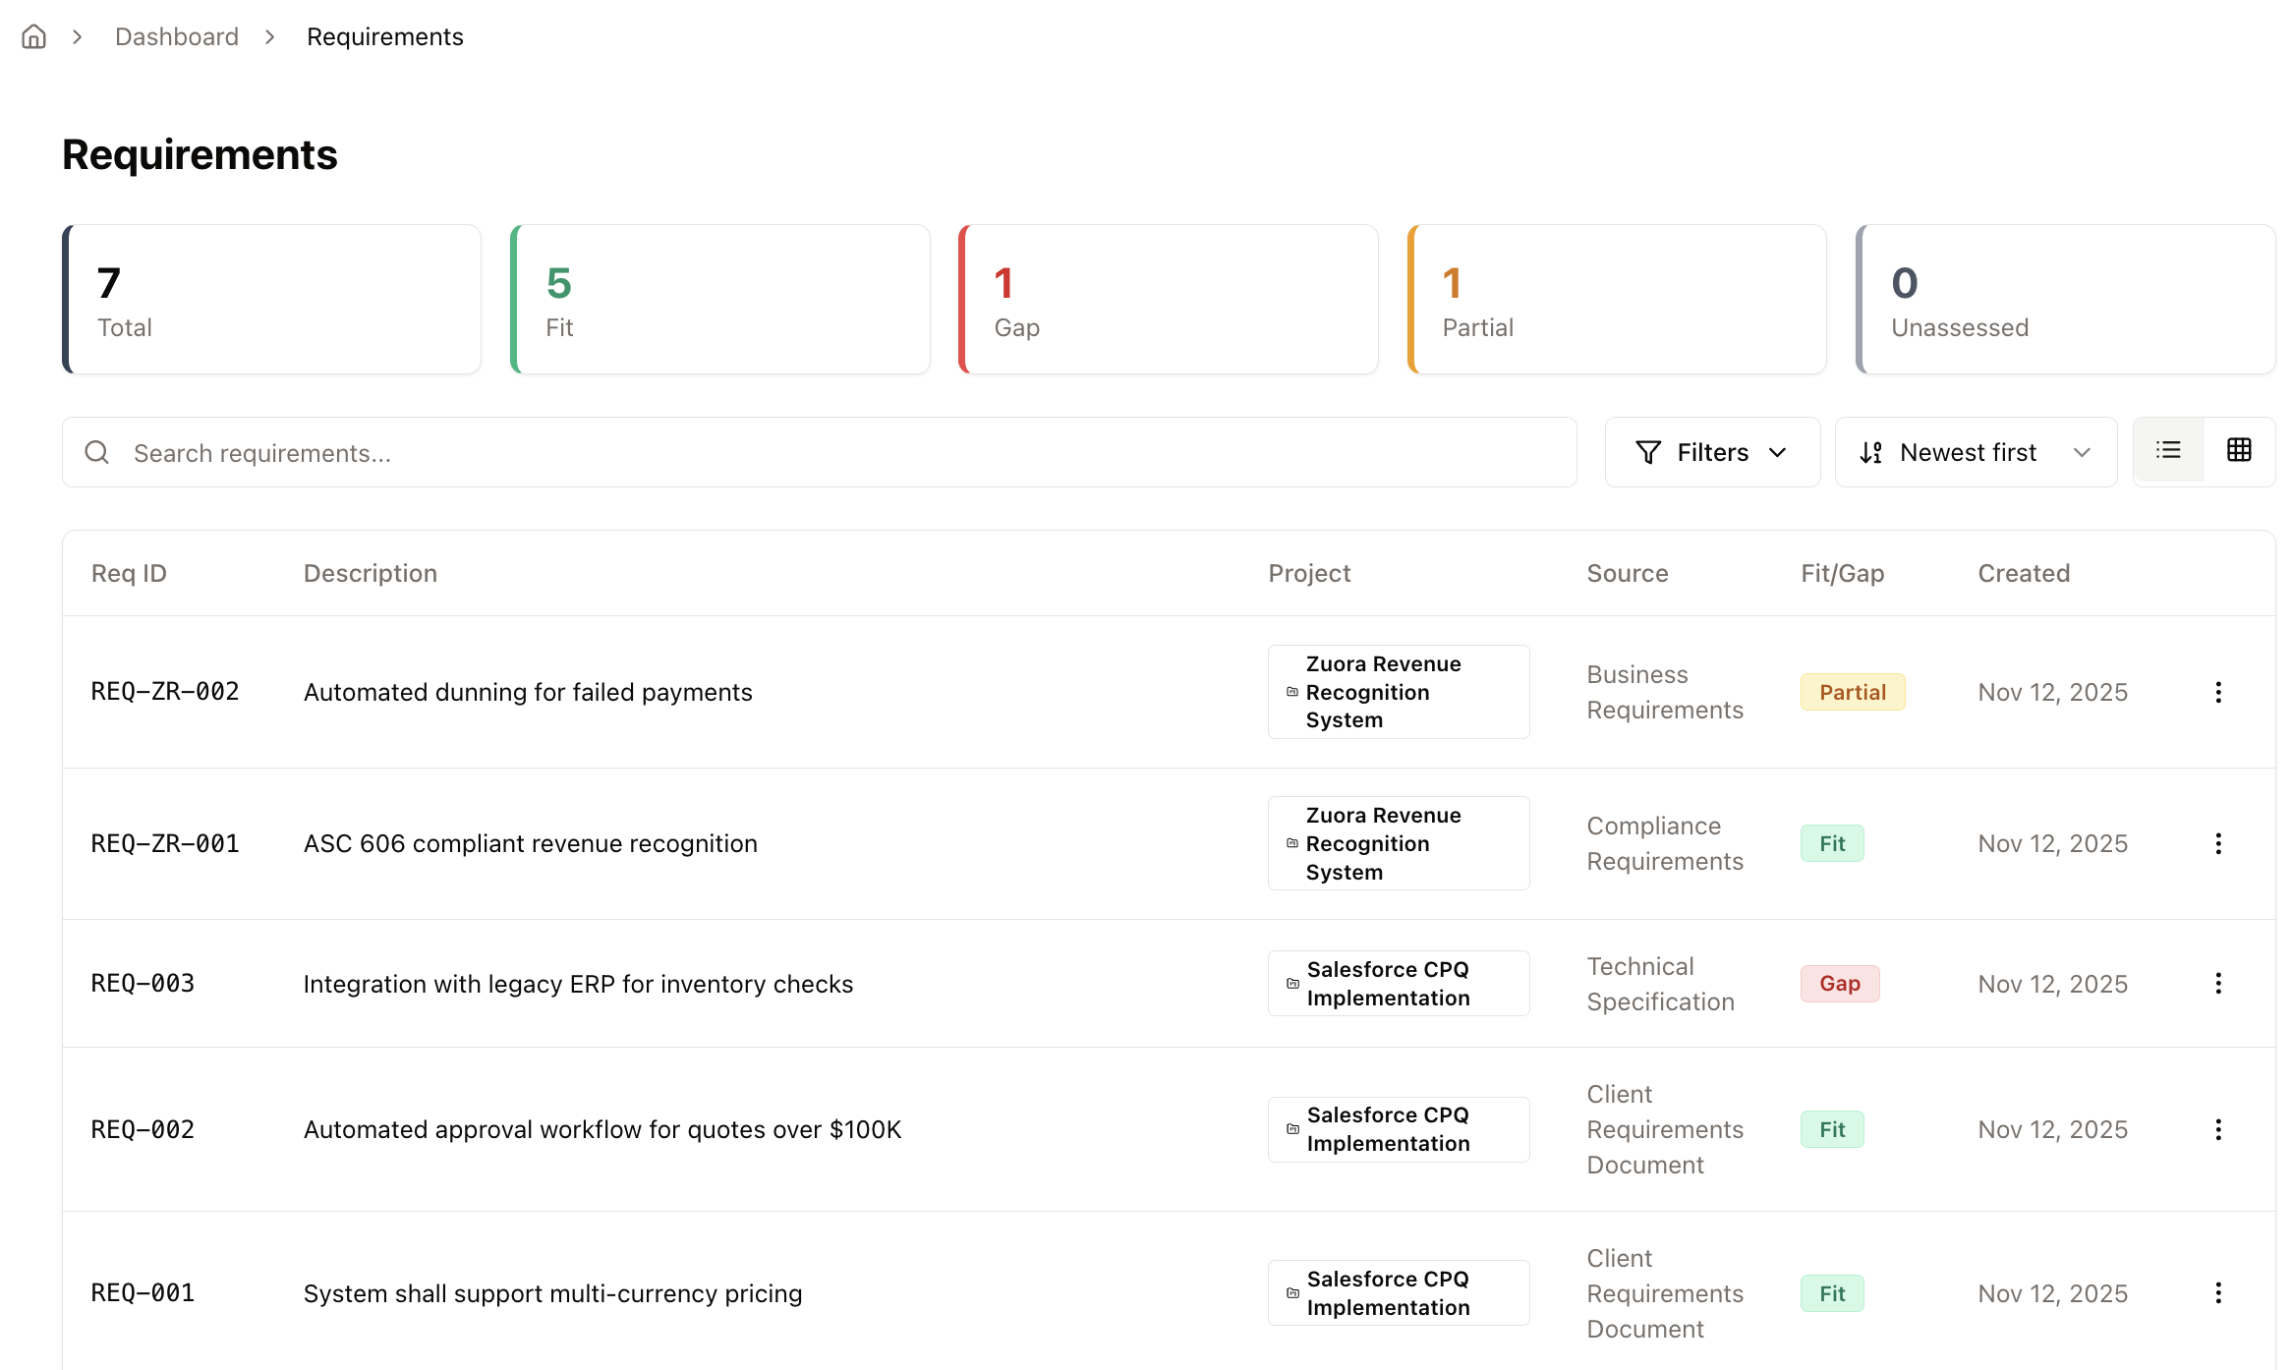Viewport: 2292px width, 1370px height.
Task: Open three-dot menu for REQ-002
Action: pos(2217,1129)
